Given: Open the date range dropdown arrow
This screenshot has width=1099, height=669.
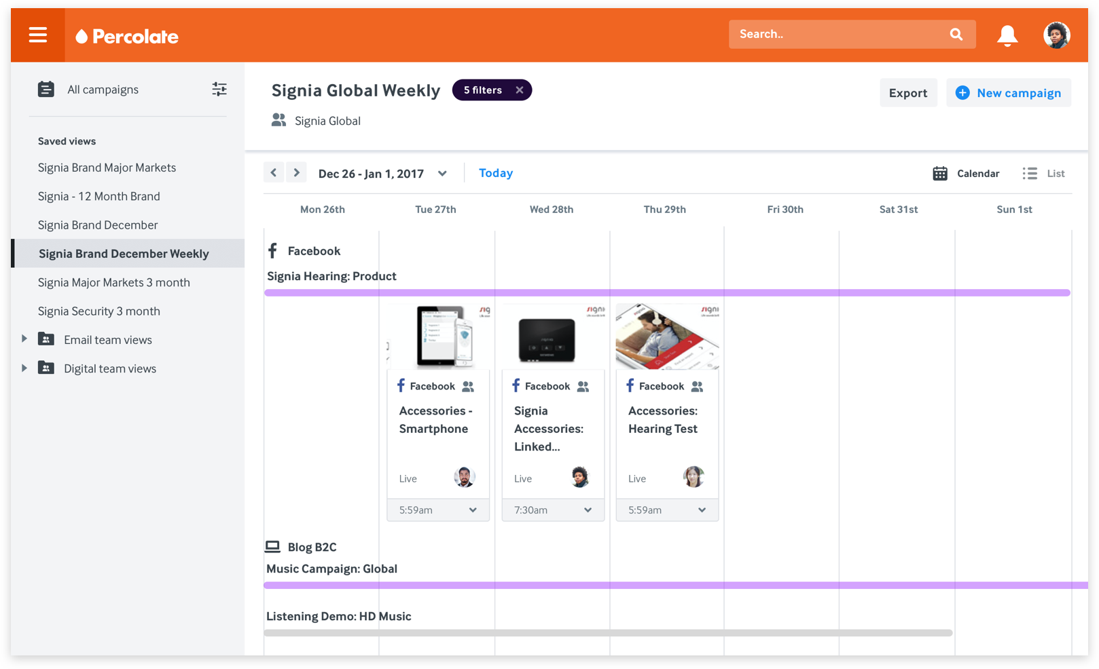Looking at the screenshot, I should 442,174.
